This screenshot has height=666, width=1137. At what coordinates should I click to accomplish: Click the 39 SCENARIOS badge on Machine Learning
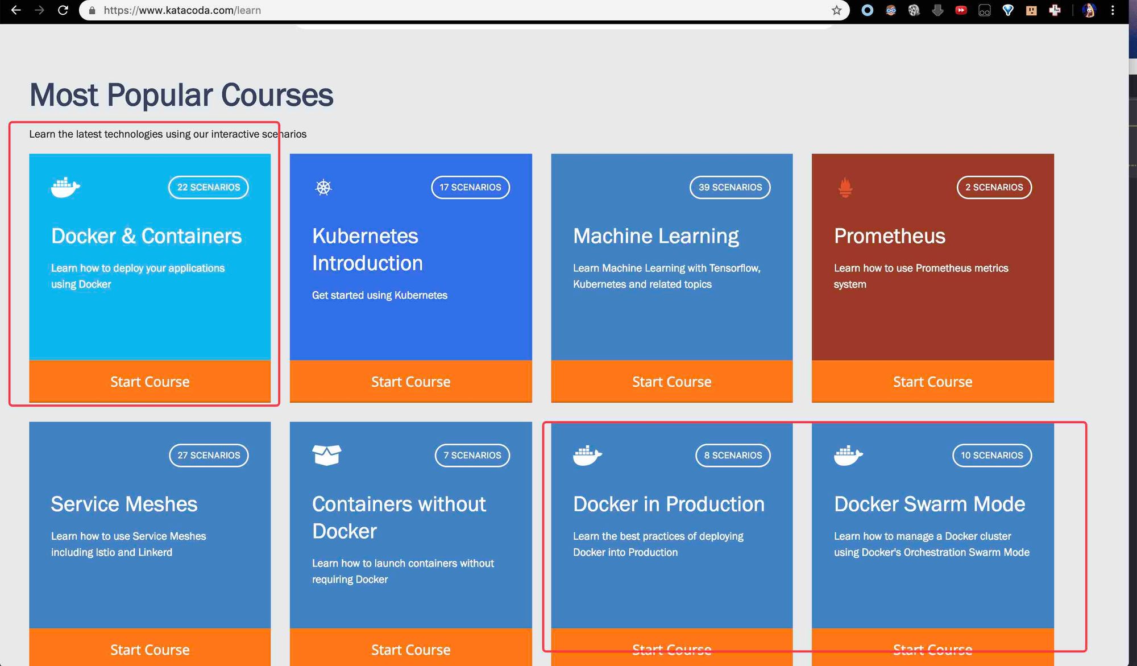click(730, 187)
